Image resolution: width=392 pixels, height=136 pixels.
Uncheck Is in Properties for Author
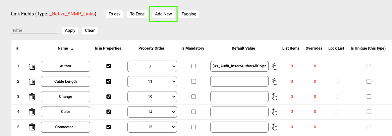[108, 66]
